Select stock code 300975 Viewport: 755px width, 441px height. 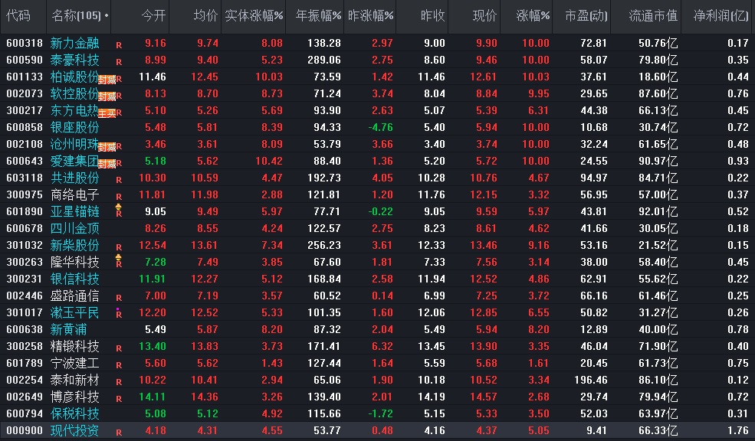(25, 194)
